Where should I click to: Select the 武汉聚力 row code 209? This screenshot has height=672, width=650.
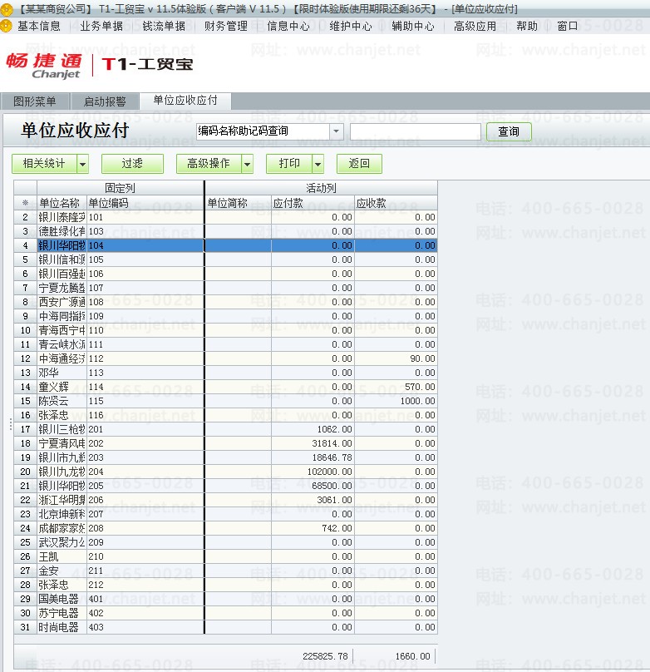coord(225,542)
